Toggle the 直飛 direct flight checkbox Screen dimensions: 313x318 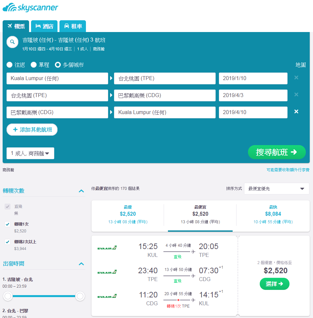(8, 207)
